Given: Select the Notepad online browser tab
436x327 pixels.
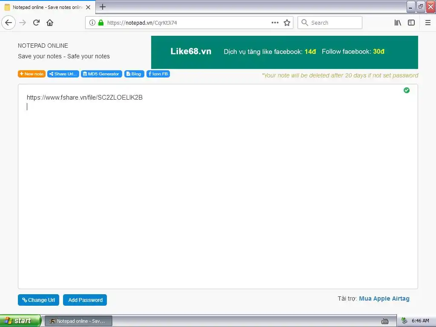Looking at the screenshot, I should click(48, 7).
